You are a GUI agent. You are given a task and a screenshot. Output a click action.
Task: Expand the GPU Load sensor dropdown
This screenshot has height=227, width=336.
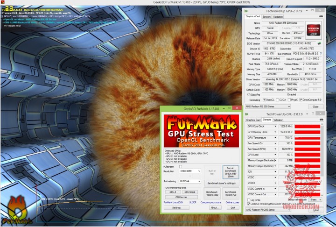coord(275,155)
